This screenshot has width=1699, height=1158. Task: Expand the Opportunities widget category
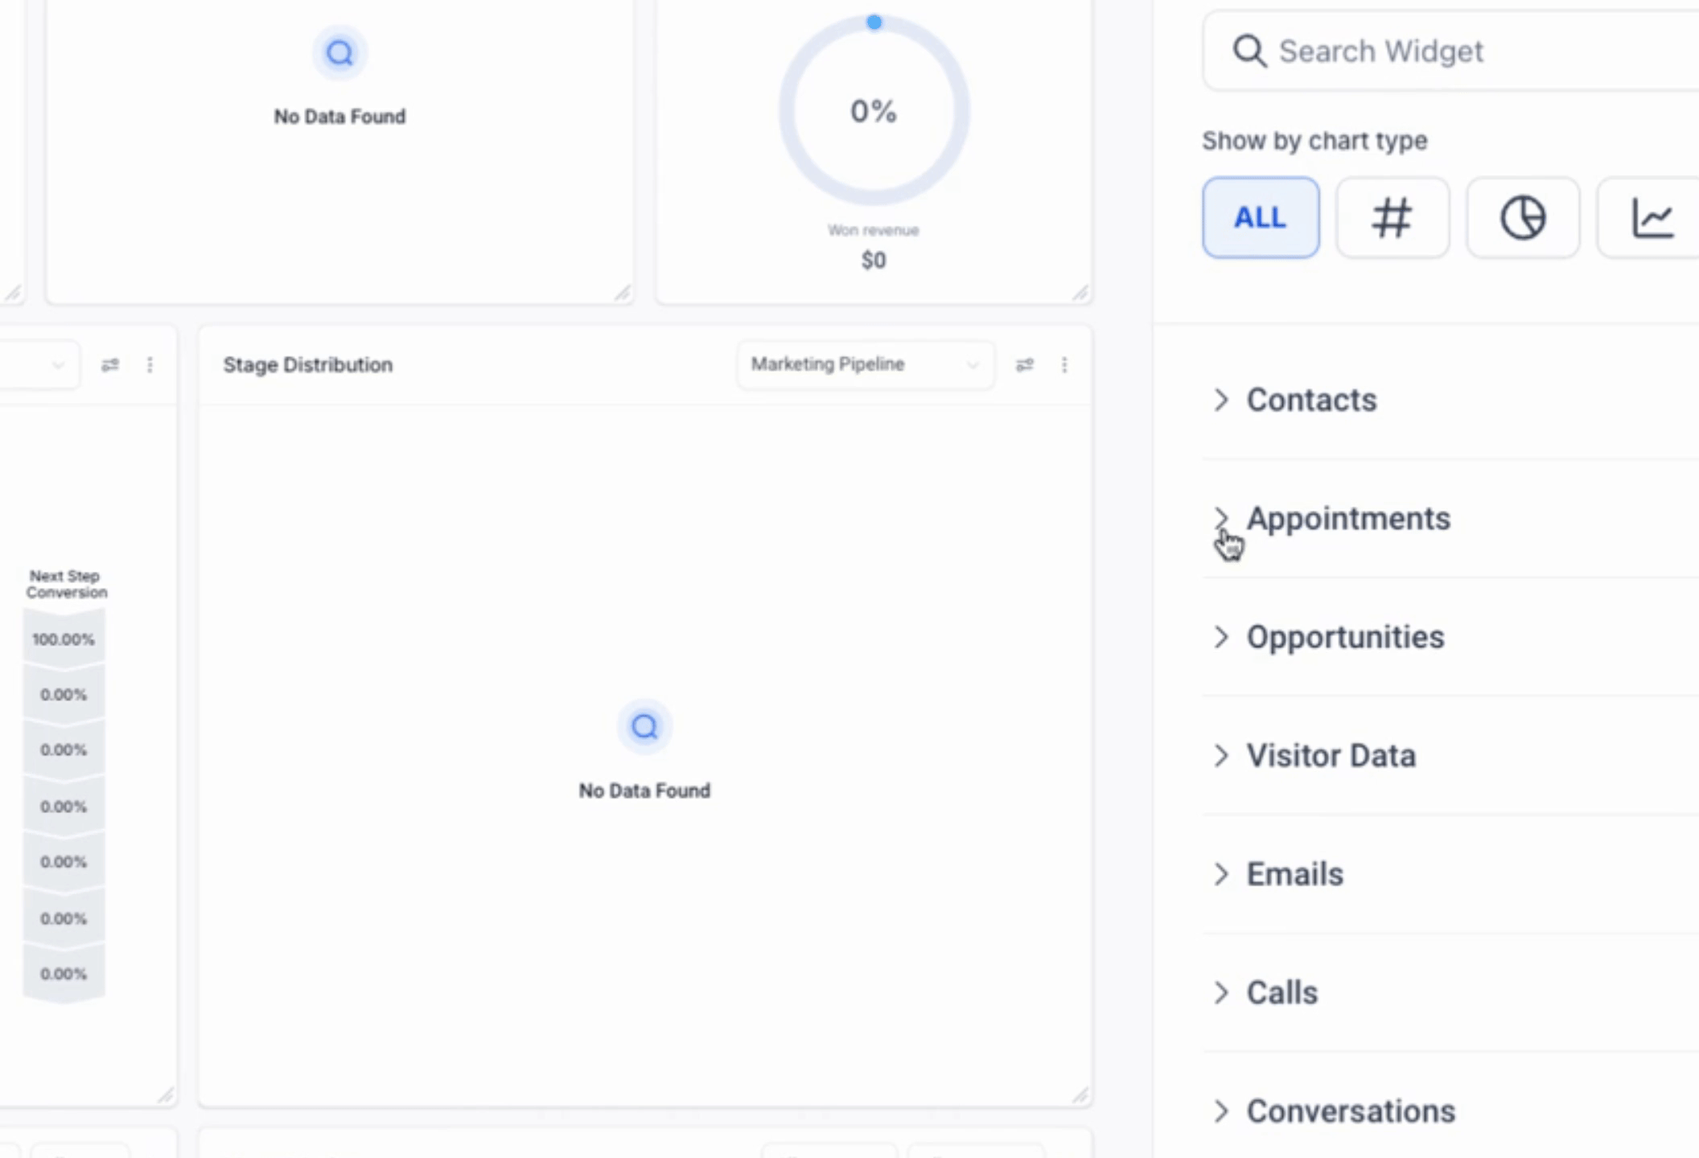[x=1344, y=637]
